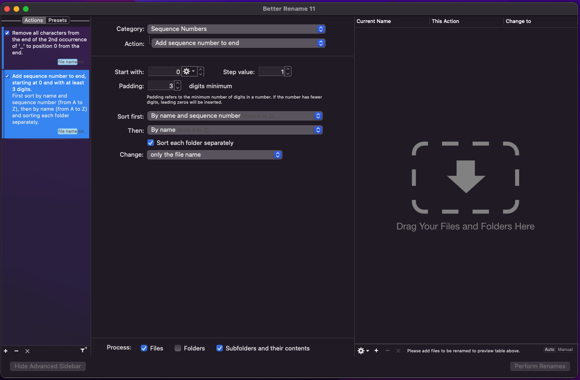Switch preview mode to Manual

[565, 350]
